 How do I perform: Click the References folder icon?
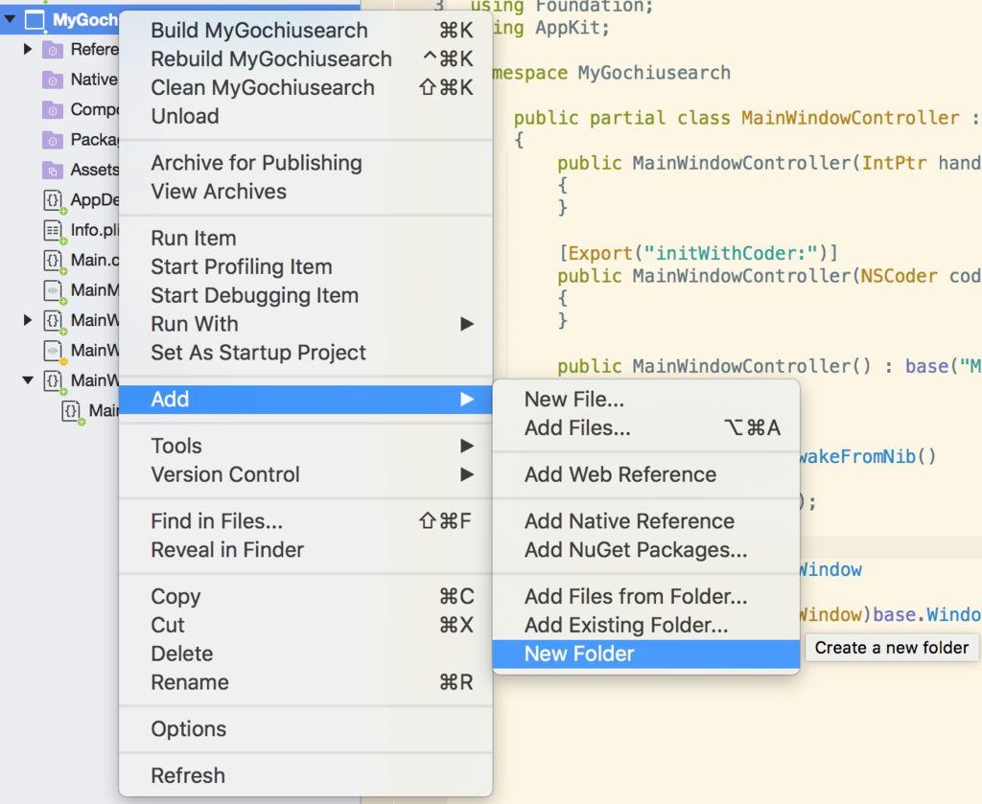(53, 50)
